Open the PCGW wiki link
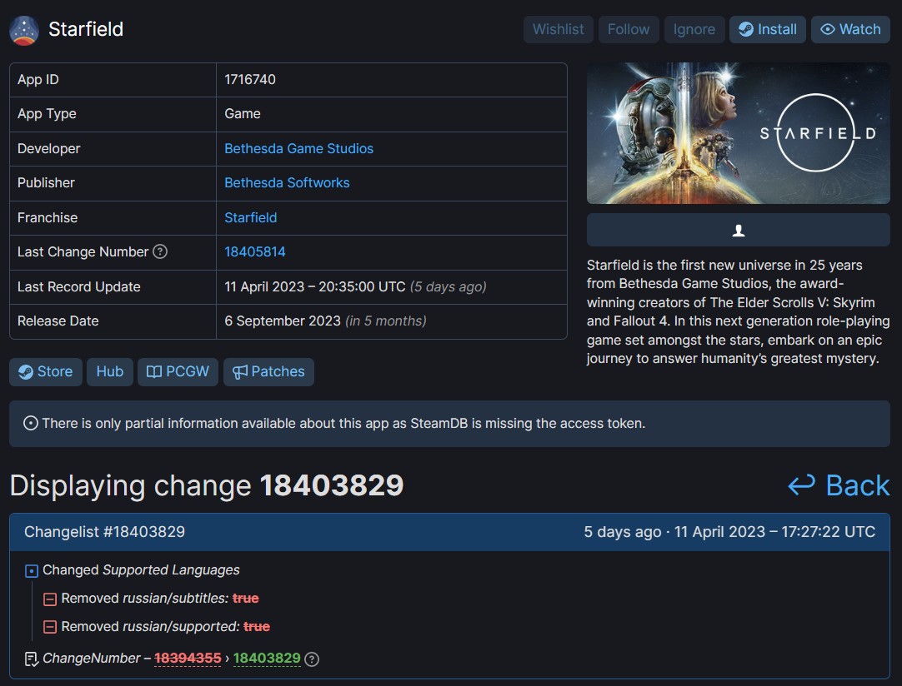Screen dimensions: 902x686 [178, 372]
